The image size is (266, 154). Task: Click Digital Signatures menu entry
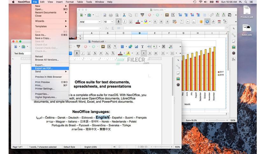[x=50, y=97]
